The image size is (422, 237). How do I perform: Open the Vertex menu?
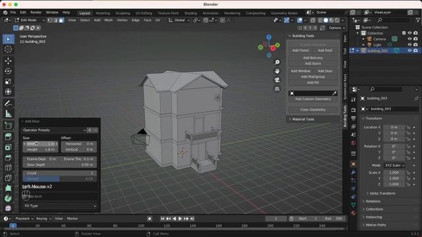(122, 20)
